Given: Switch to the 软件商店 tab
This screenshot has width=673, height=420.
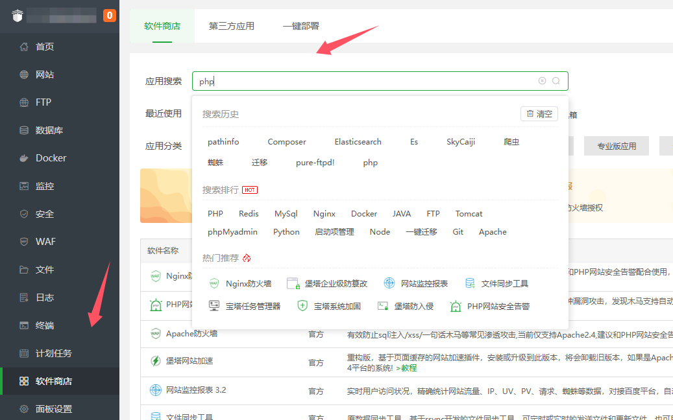Looking at the screenshot, I should (162, 26).
